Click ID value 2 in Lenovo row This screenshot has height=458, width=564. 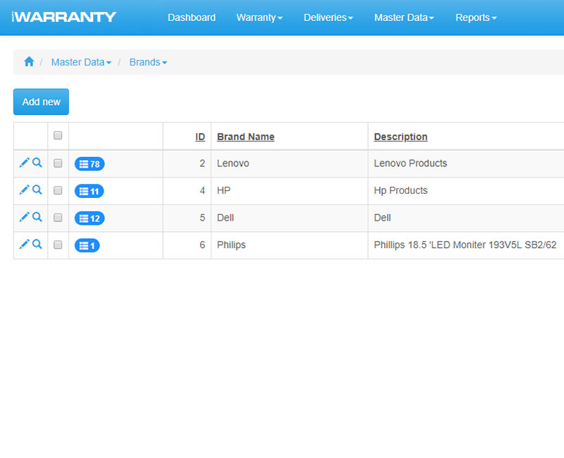(202, 163)
